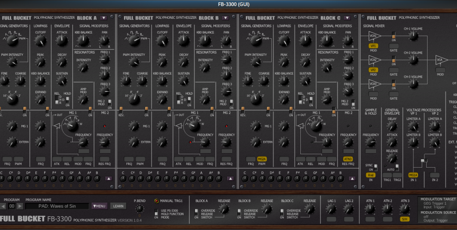Click the program number 00 display
The width and height of the screenshot is (457, 230).
tap(11, 206)
